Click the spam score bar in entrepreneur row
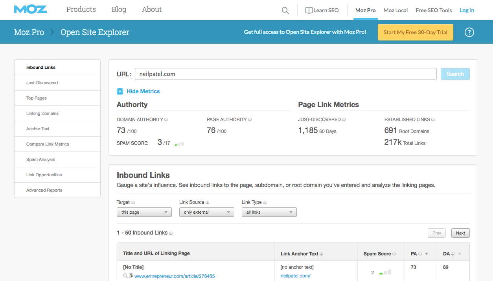The width and height of the screenshot is (493, 281). click(385, 272)
